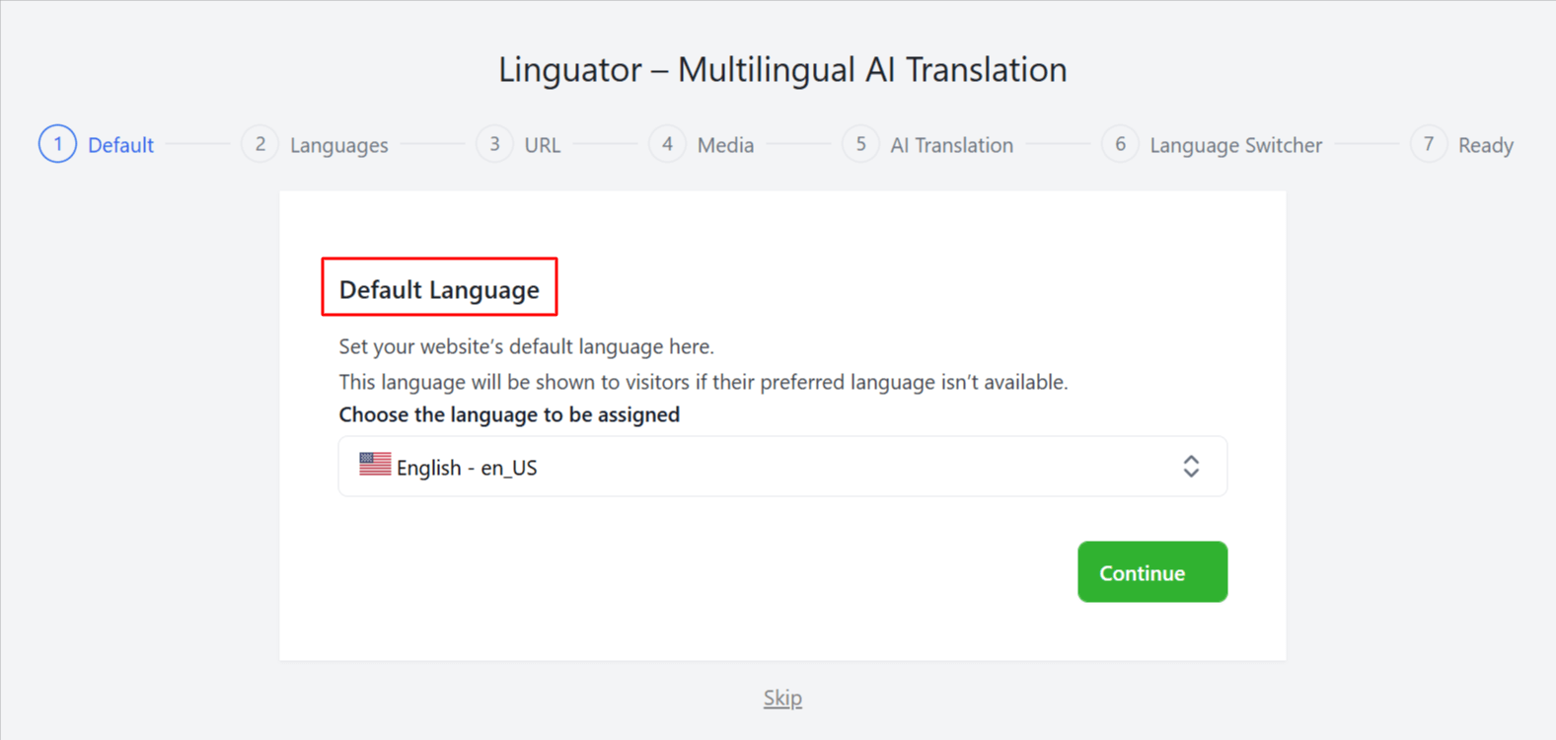This screenshot has height=740, width=1556.
Task: Select the step 3 circle for URL
Action: 494,144
